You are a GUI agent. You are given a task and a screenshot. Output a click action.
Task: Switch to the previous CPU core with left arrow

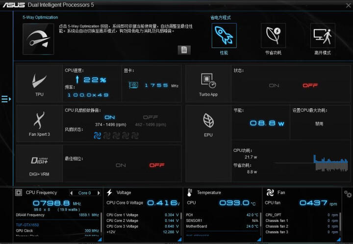[x=72, y=193]
